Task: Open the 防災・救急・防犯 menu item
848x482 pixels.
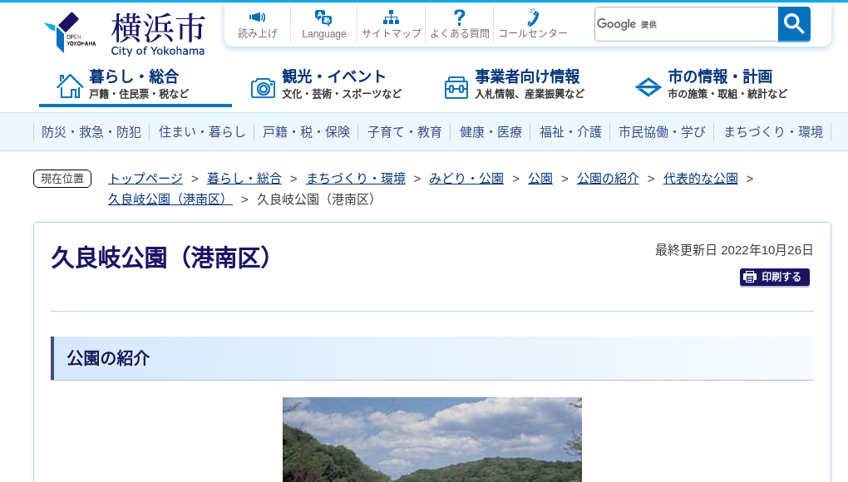Action: [91, 131]
